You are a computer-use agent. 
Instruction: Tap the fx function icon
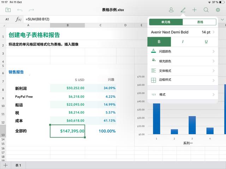[x=18, y=19]
